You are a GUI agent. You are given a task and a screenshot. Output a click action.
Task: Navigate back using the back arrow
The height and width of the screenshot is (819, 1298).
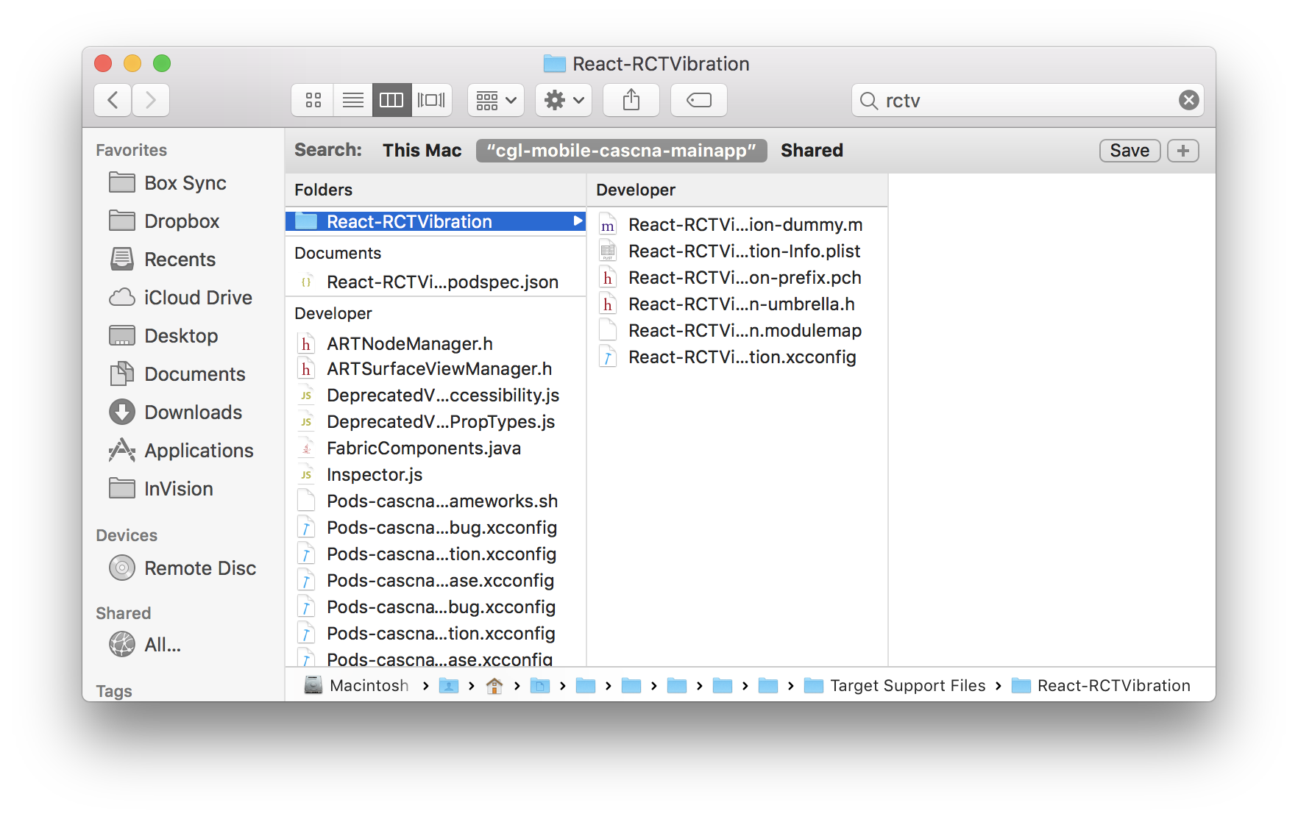(112, 100)
